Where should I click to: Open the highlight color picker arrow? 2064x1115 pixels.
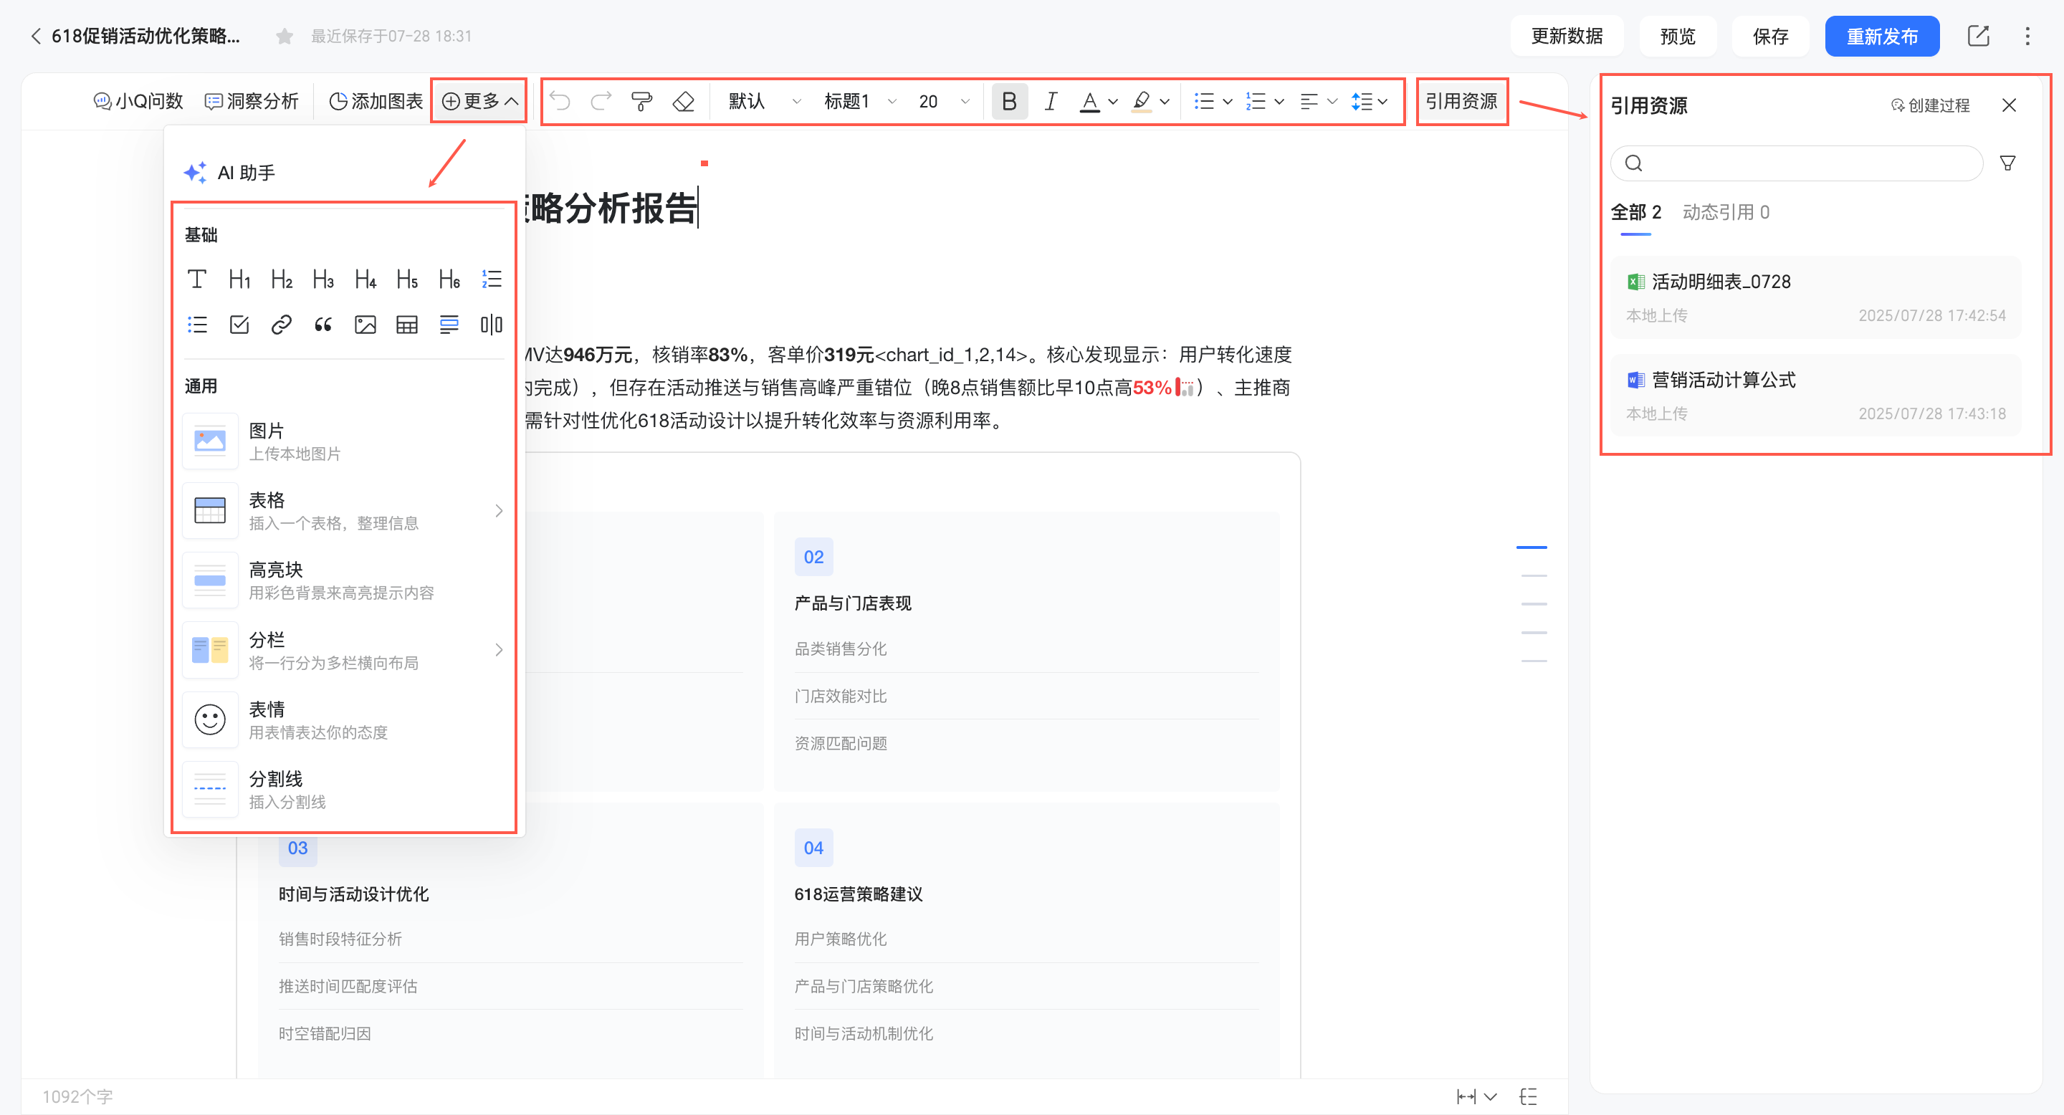pyautogui.click(x=1164, y=102)
